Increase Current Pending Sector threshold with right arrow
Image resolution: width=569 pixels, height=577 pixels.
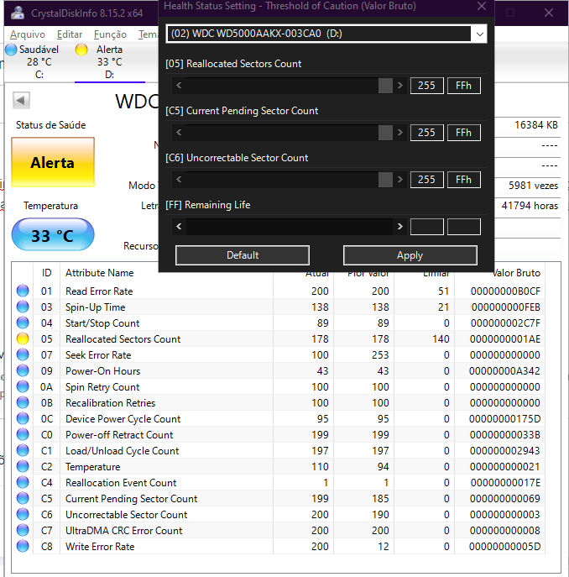point(400,133)
